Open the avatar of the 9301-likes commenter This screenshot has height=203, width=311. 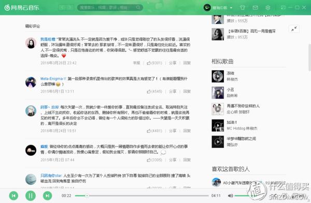(x=31, y=43)
